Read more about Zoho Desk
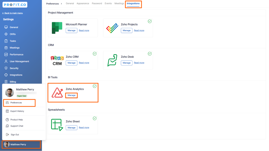 click(139, 63)
